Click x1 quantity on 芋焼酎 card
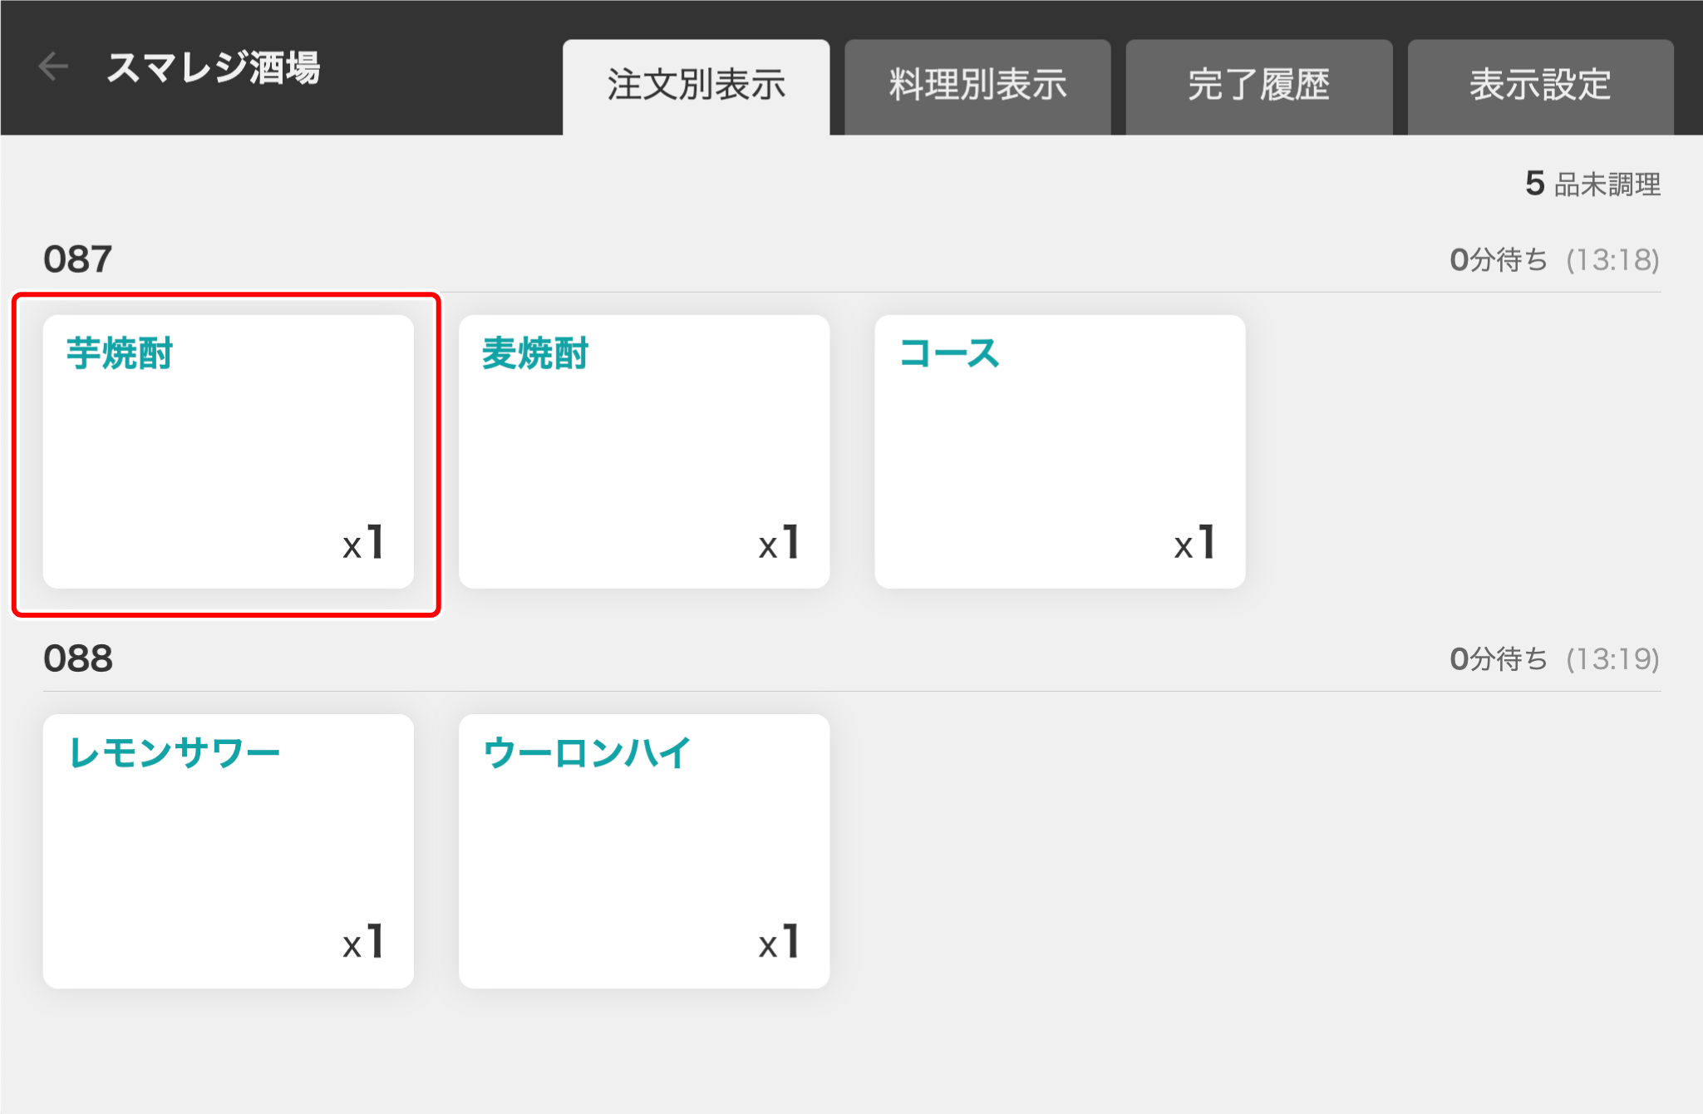This screenshot has height=1114, width=1703. (363, 544)
